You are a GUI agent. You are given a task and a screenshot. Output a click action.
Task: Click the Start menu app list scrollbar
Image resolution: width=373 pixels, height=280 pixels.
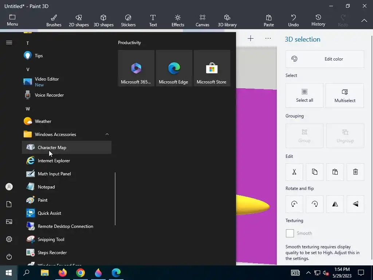pos(115,199)
